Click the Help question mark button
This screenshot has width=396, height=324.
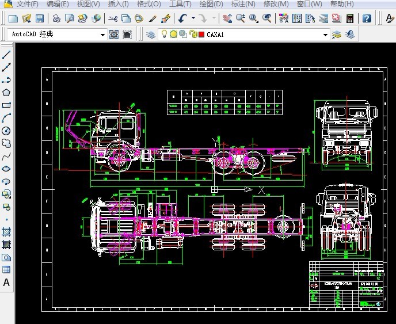367,18
